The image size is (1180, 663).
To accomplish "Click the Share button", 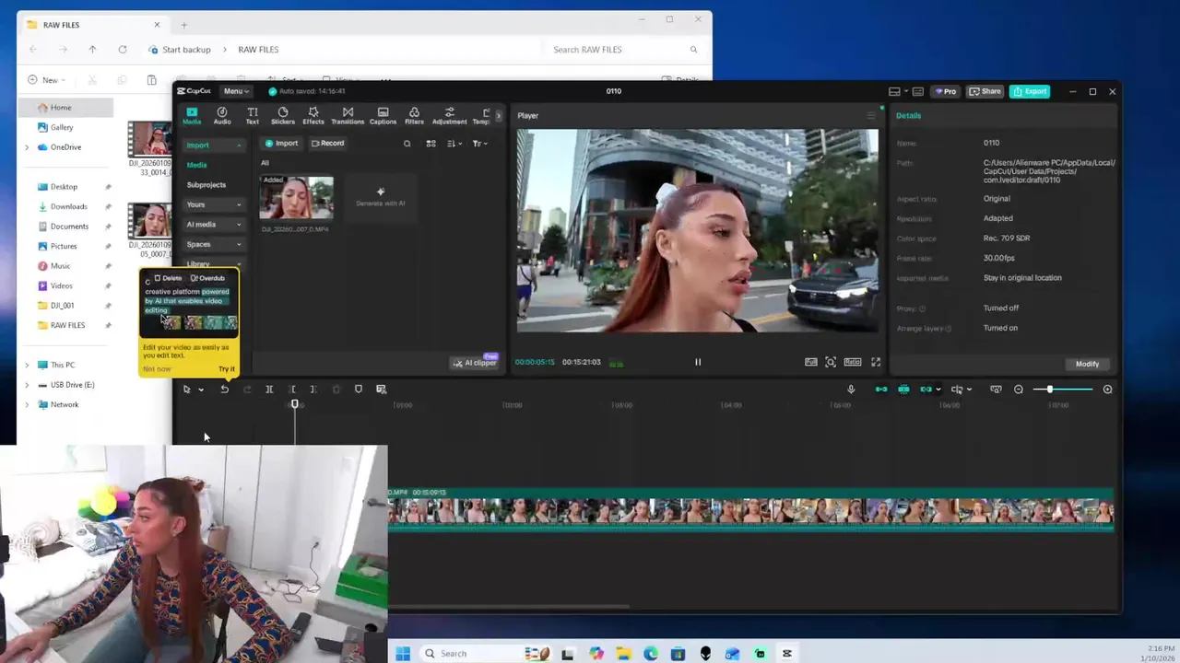I will click(985, 91).
